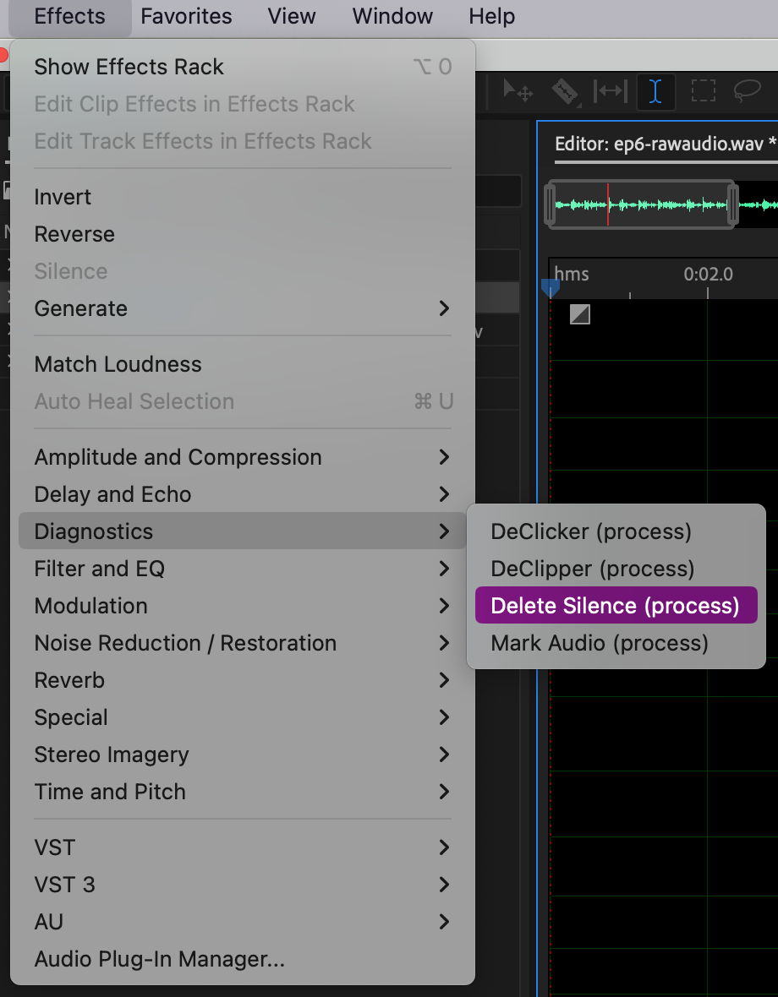Open the Favorites menu

pos(186,16)
